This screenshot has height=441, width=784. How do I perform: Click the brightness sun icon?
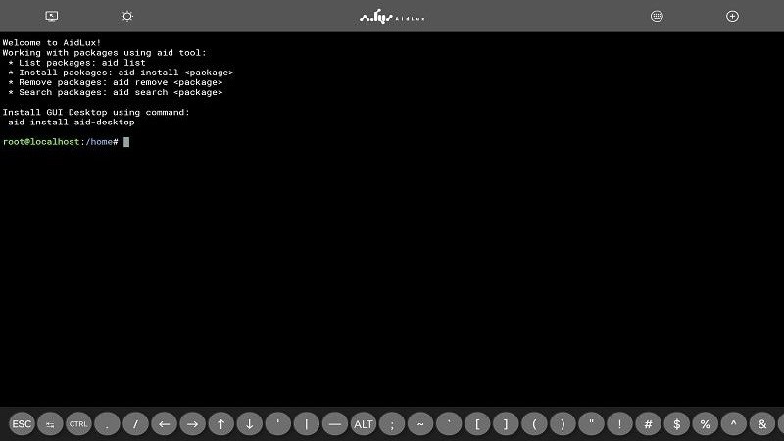pos(127,16)
